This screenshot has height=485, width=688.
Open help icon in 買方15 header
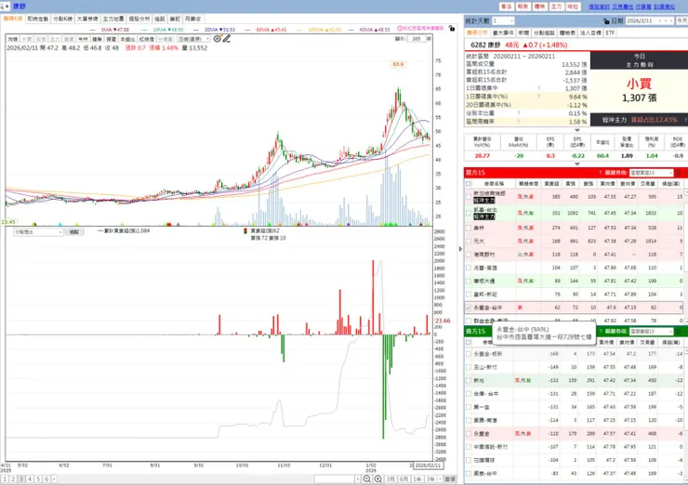tap(601, 173)
